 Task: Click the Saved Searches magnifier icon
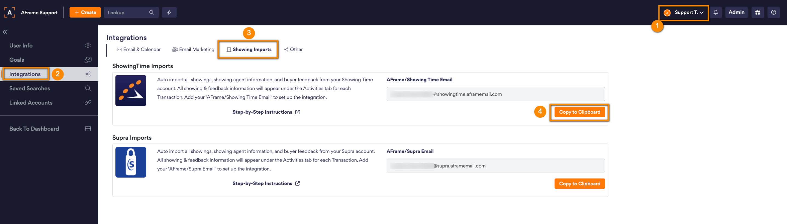[88, 88]
